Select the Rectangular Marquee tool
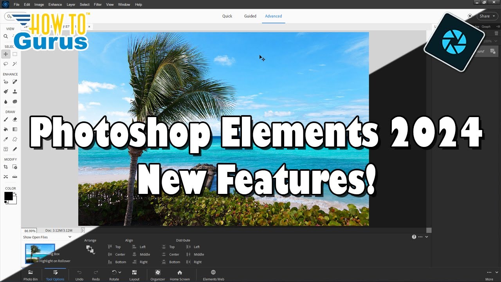Viewport: 501px width, 282px height. (15, 54)
